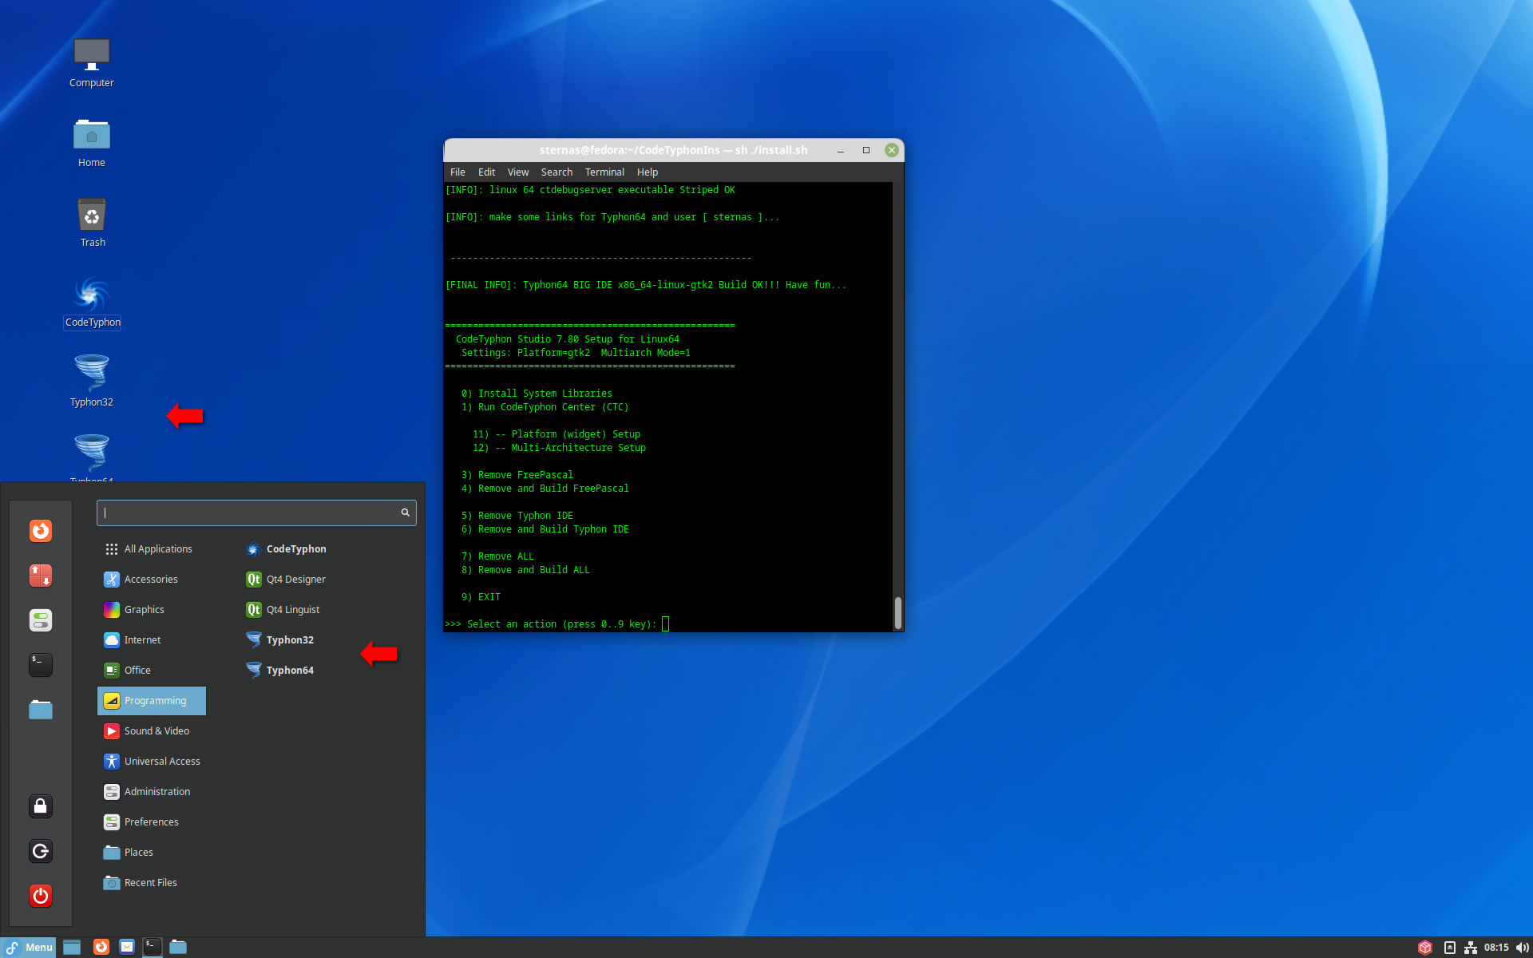The image size is (1533, 958).
Task: Click Show Desktop icon in panel
Action: click(72, 948)
